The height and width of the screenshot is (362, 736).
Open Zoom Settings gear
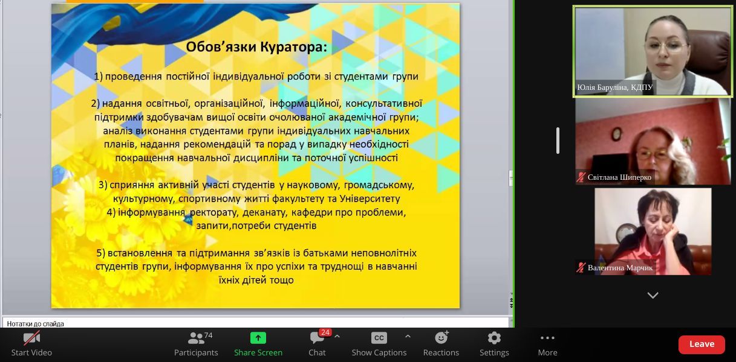pos(494,343)
